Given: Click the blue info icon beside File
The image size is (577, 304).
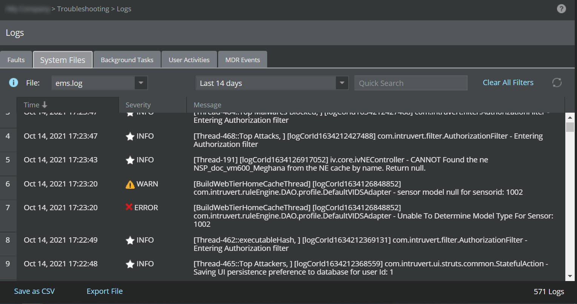Looking at the screenshot, I should pos(14,82).
